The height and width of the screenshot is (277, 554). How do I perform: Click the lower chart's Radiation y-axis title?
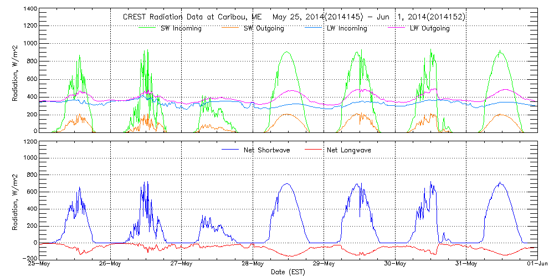pos(16,201)
